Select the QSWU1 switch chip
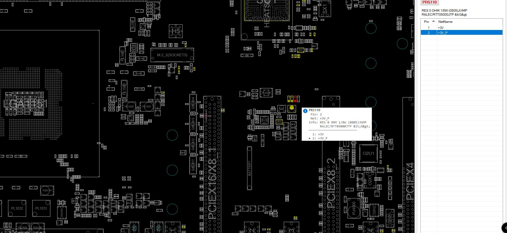The width and height of the screenshot is (507, 233). 193,165
